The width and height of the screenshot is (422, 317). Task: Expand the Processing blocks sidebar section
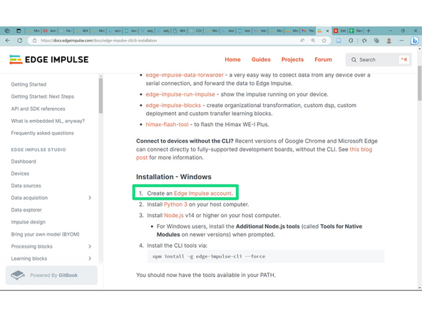click(x=90, y=246)
